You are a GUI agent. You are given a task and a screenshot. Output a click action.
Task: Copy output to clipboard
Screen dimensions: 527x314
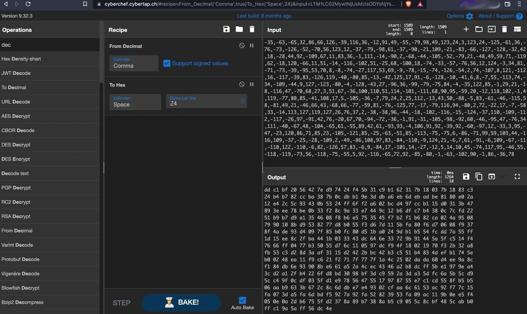[x=479, y=177]
